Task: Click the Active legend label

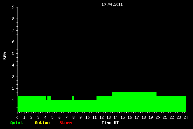Action: [x=42, y=123]
